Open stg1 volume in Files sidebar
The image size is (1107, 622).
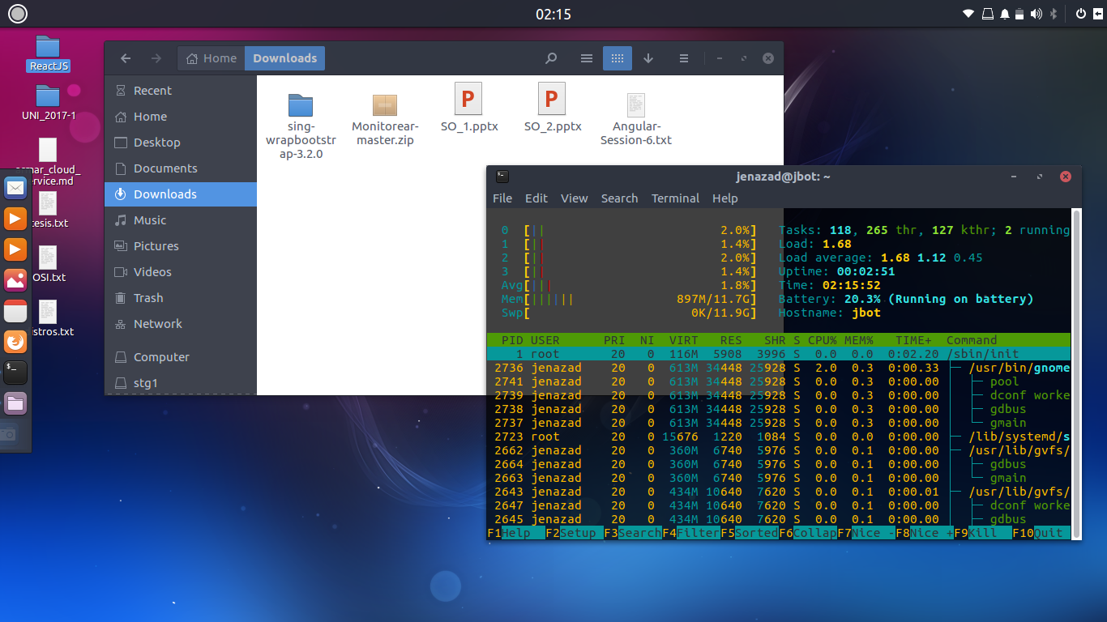[181, 383]
